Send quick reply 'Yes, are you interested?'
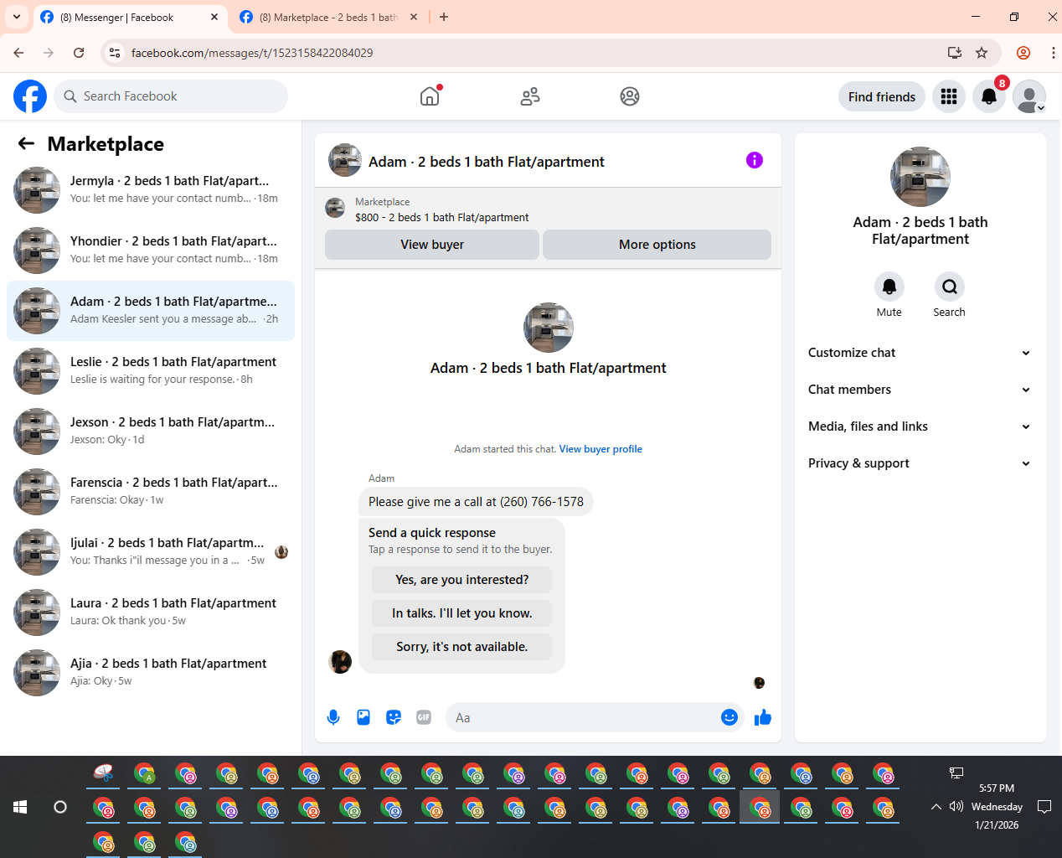The height and width of the screenshot is (858, 1062). coord(462,580)
